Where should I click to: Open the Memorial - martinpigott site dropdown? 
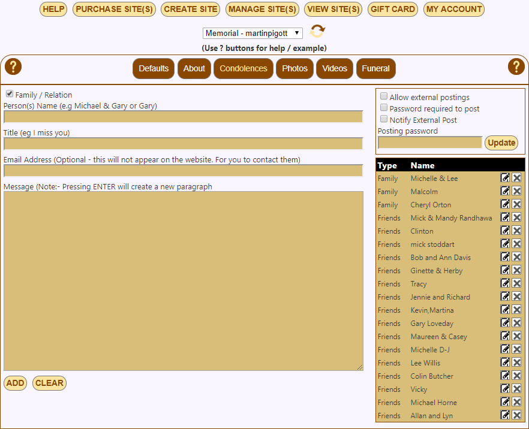pos(253,34)
